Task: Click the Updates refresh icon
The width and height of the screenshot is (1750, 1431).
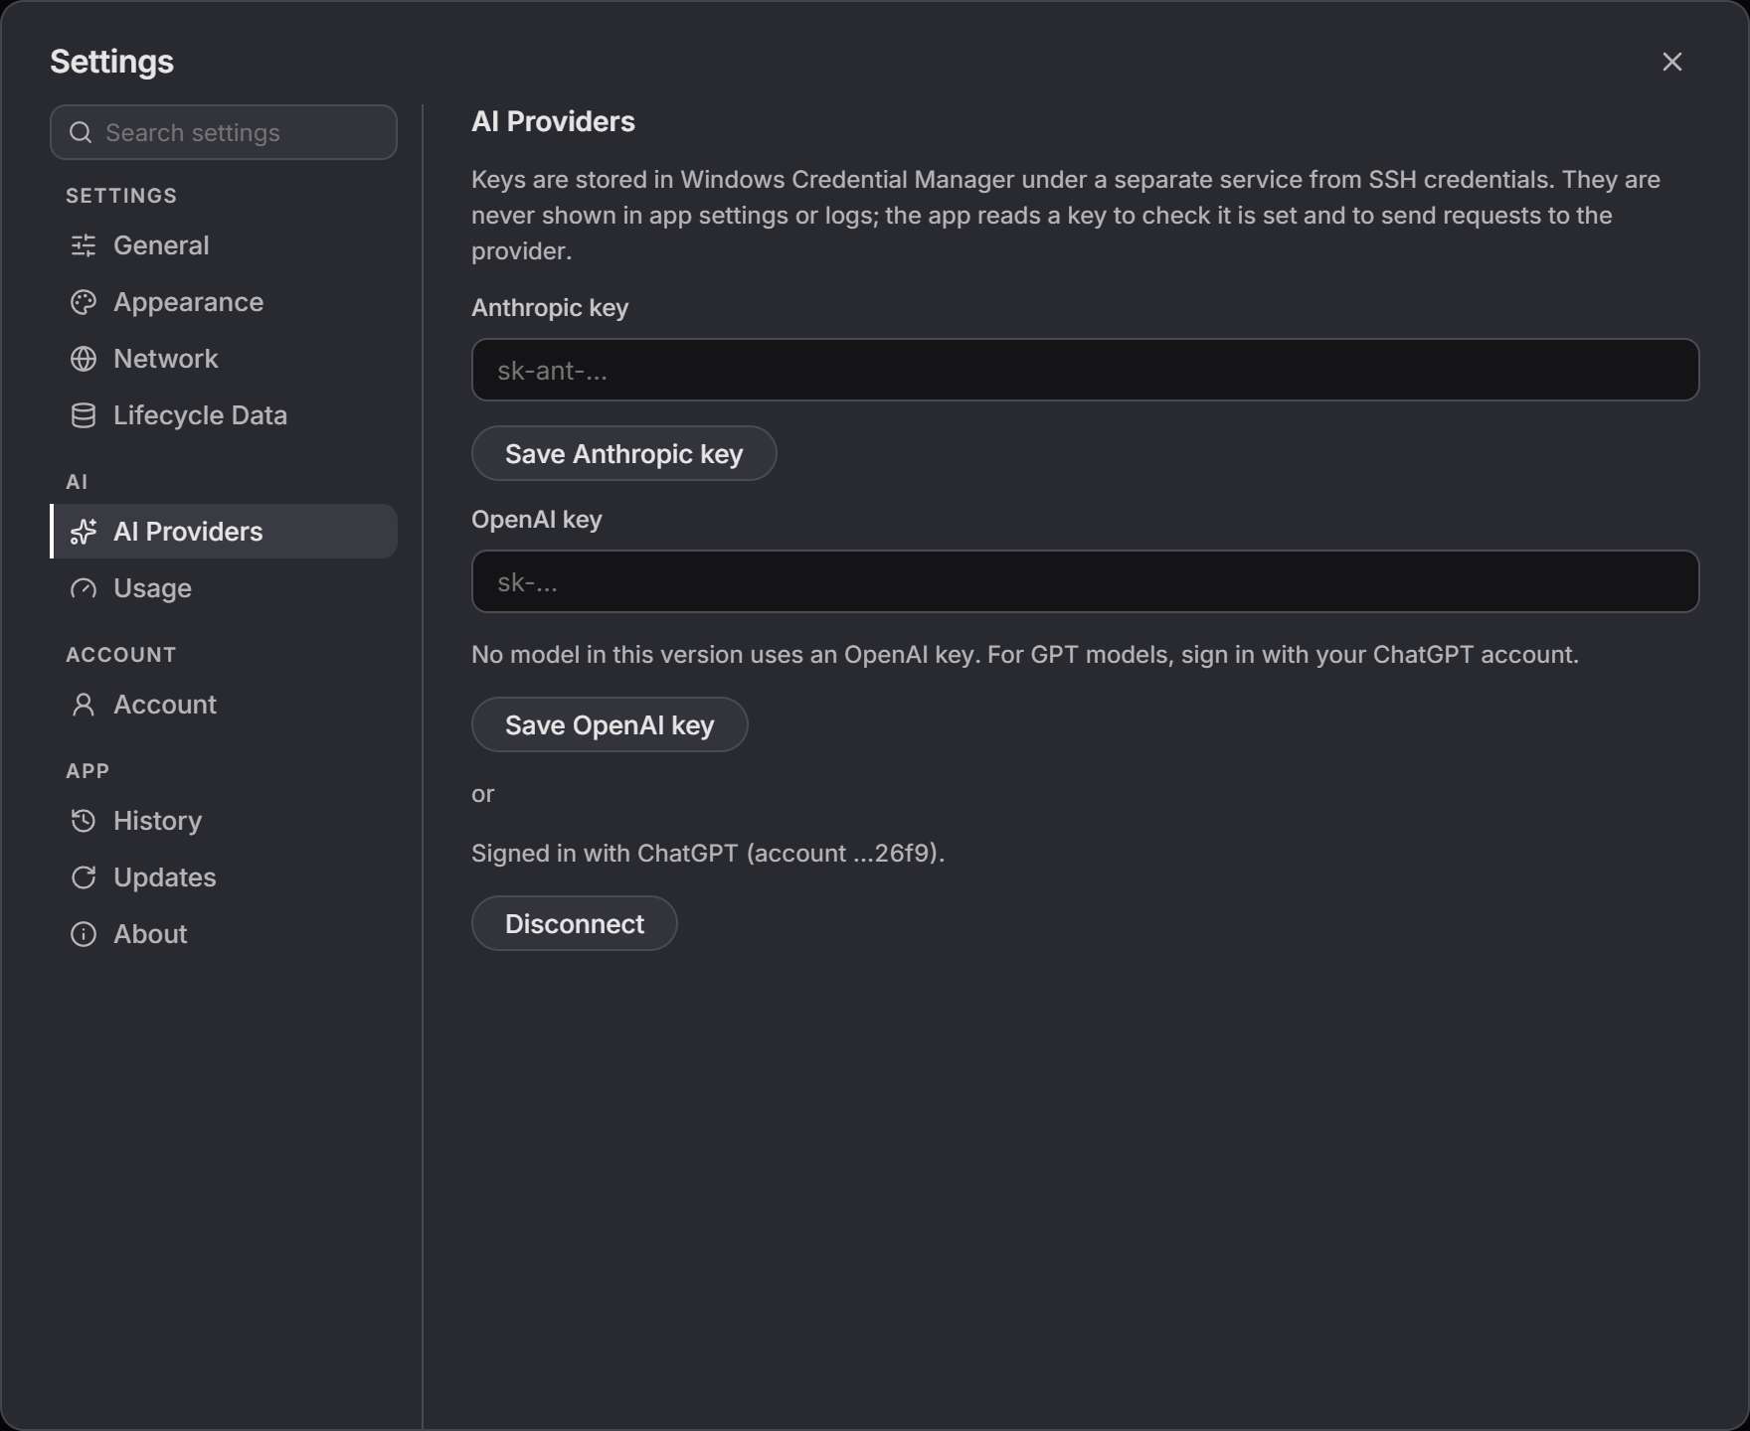Action: [x=84, y=877]
